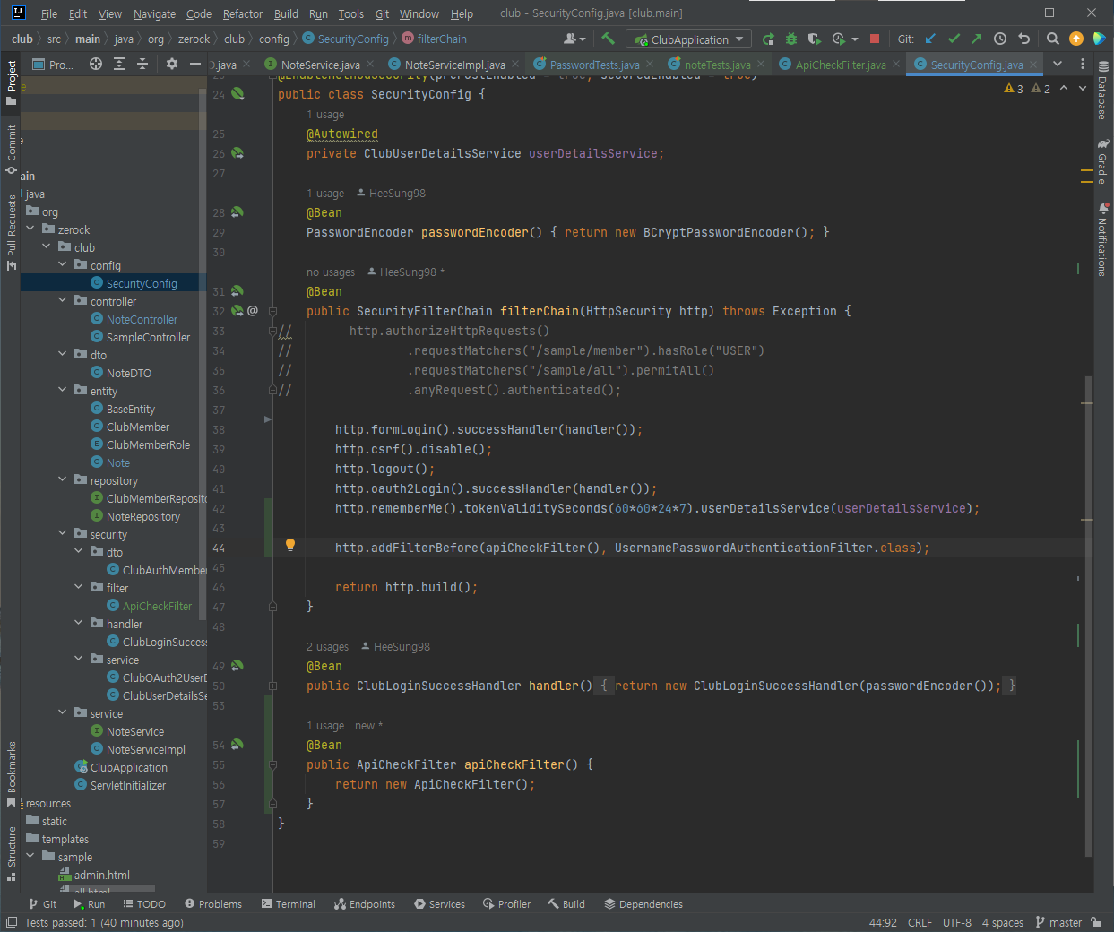Click the bean gutter icon on line 28
The height and width of the screenshot is (932, 1114).
[x=237, y=212]
